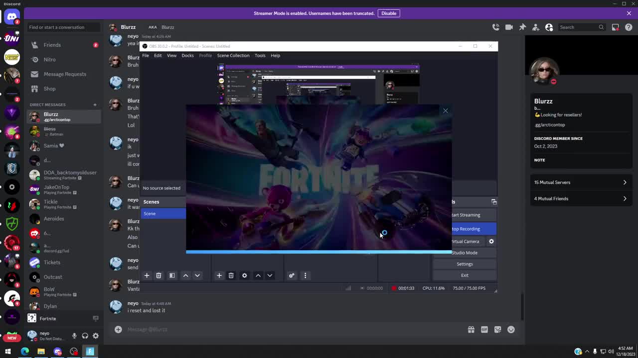Toggle Stop Recording button in OBS
638x358 pixels.
pos(474,229)
